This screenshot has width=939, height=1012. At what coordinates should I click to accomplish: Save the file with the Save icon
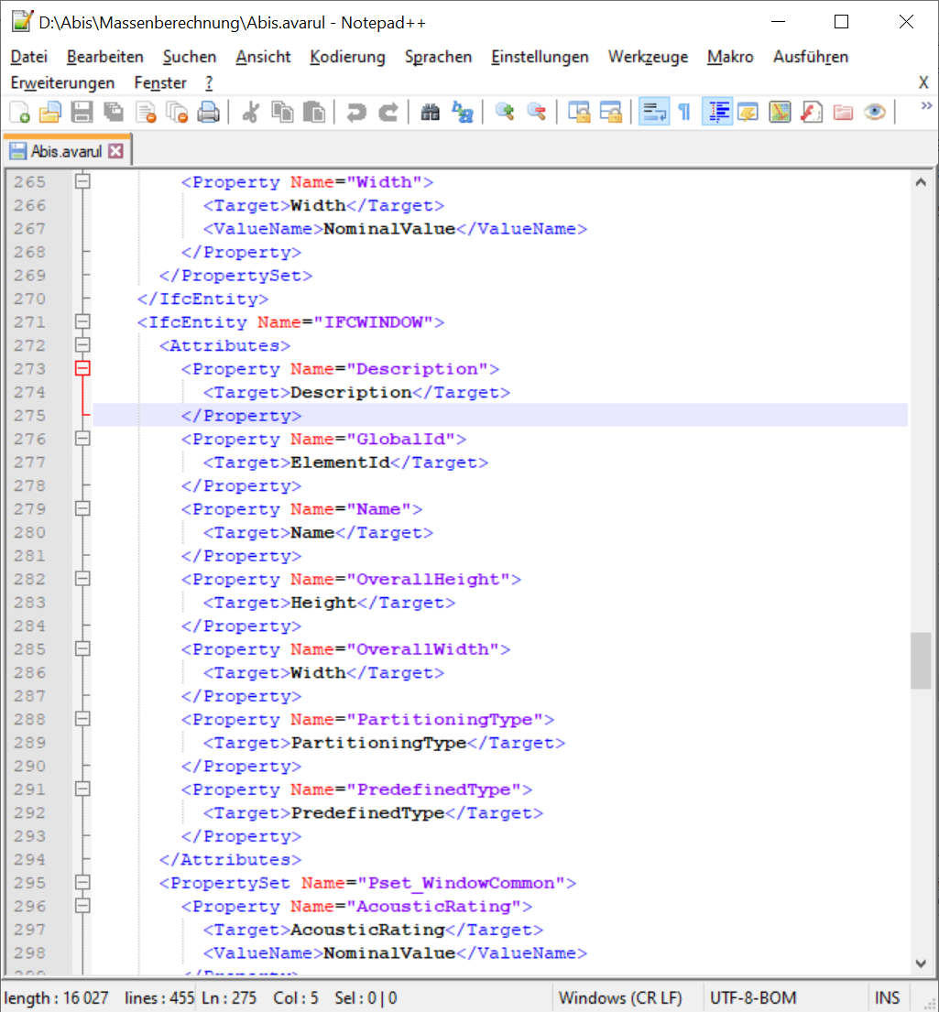(x=82, y=113)
